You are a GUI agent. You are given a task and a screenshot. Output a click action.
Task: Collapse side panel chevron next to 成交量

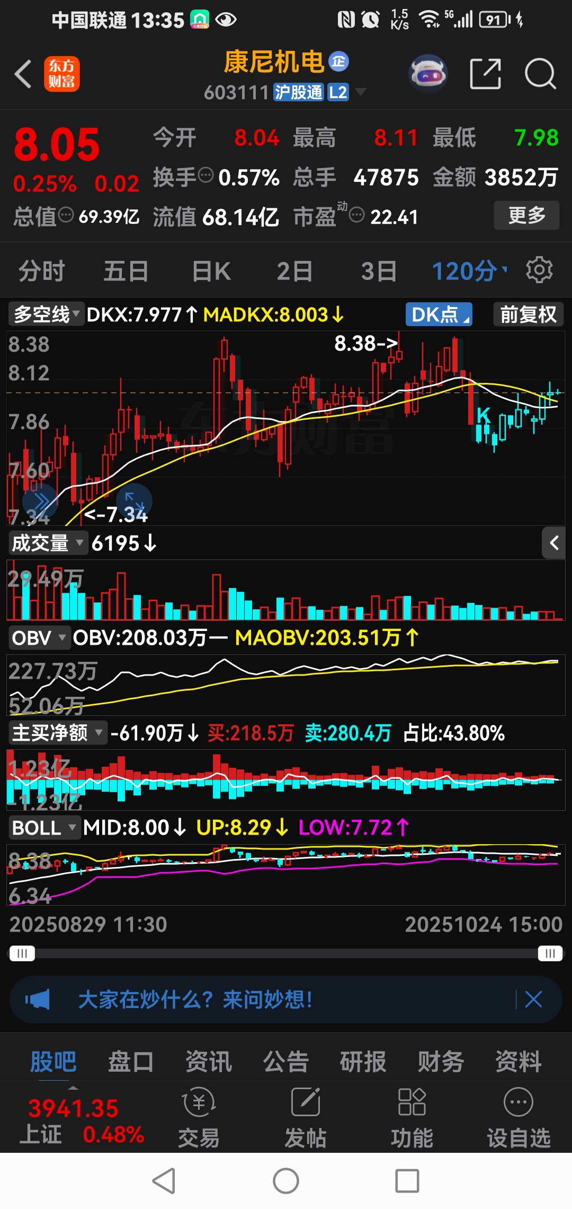point(553,543)
